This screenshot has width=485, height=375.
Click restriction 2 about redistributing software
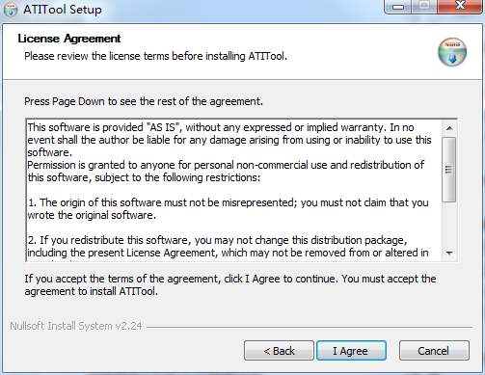tap(228, 246)
